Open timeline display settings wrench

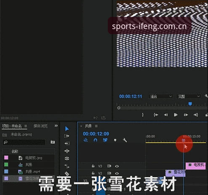click(125, 140)
